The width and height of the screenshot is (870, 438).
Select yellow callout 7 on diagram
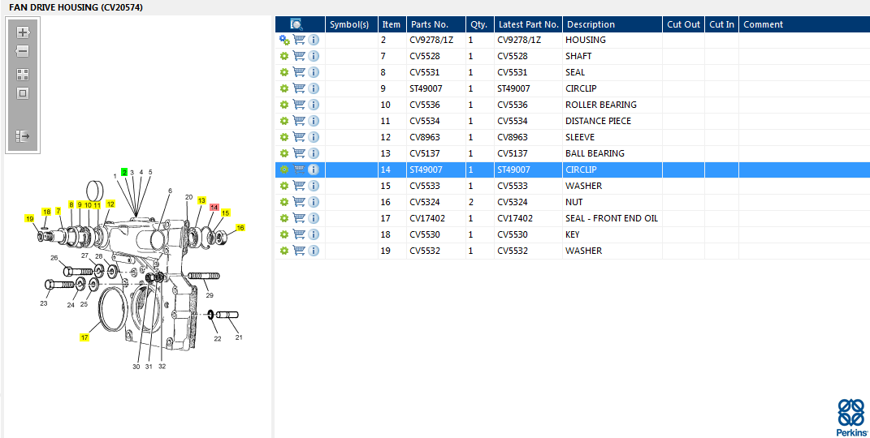(58, 211)
